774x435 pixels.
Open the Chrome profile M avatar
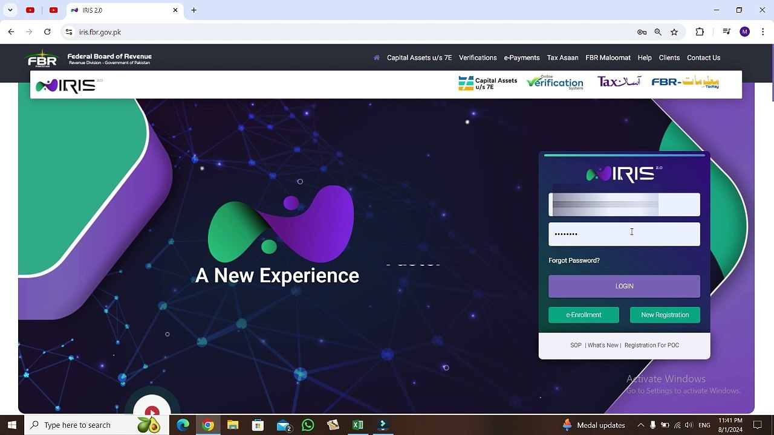745,32
